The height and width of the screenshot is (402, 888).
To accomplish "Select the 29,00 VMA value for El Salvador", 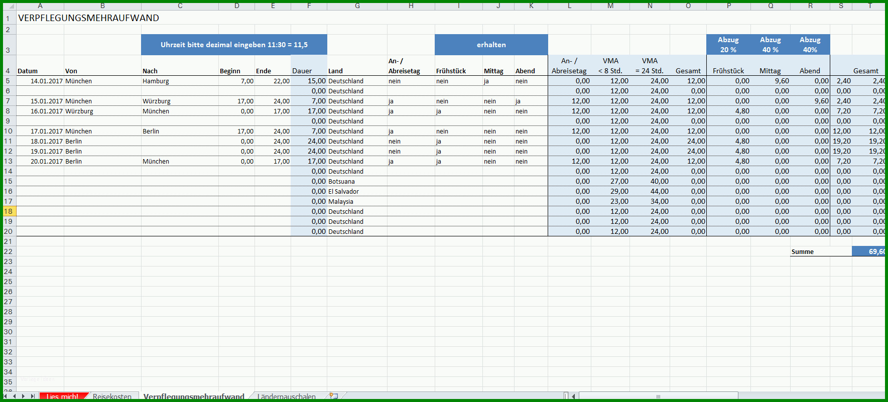I will tap(610, 191).
